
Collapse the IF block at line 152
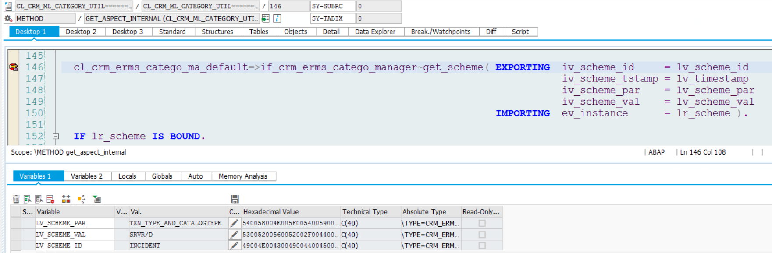[x=56, y=136]
